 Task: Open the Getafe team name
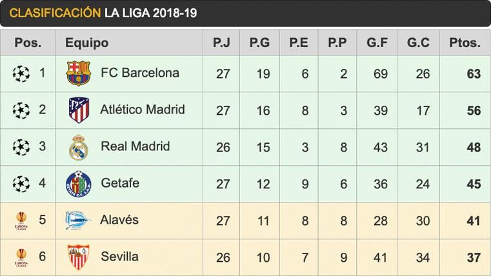click(x=120, y=183)
